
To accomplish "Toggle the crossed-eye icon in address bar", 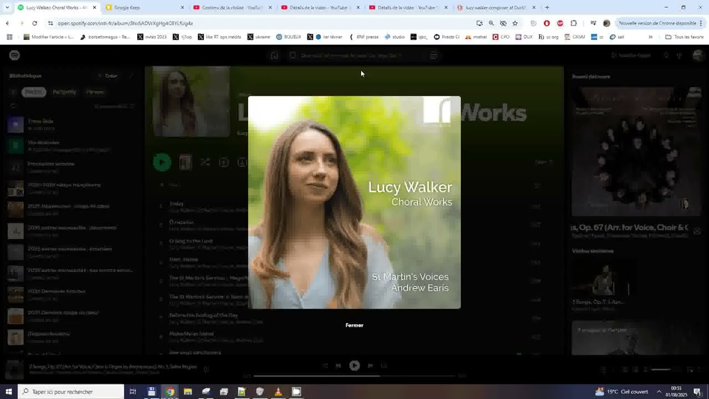I will click(x=503, y=23).
